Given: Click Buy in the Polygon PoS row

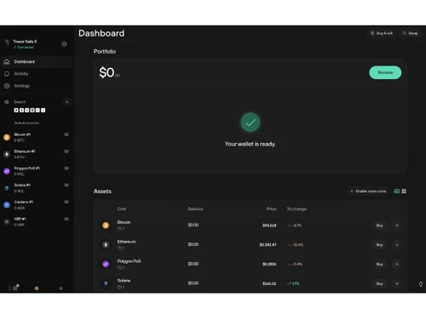Looking at the screenshot, I should 380,265.
